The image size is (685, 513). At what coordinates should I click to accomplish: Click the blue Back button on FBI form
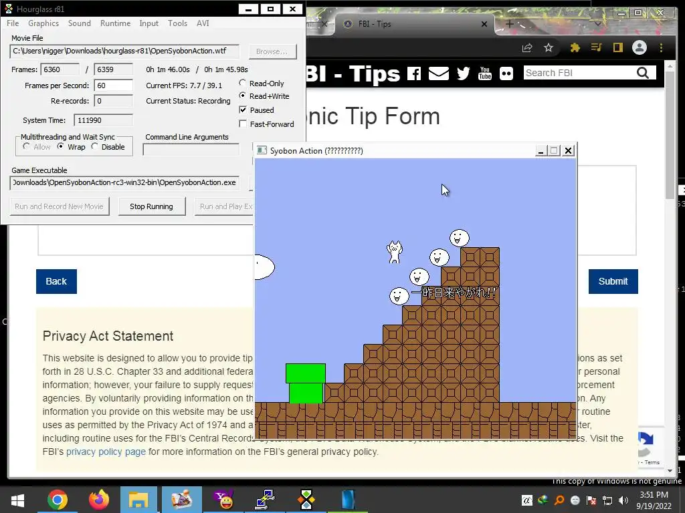pyautogui.click(x=56, y=281)
